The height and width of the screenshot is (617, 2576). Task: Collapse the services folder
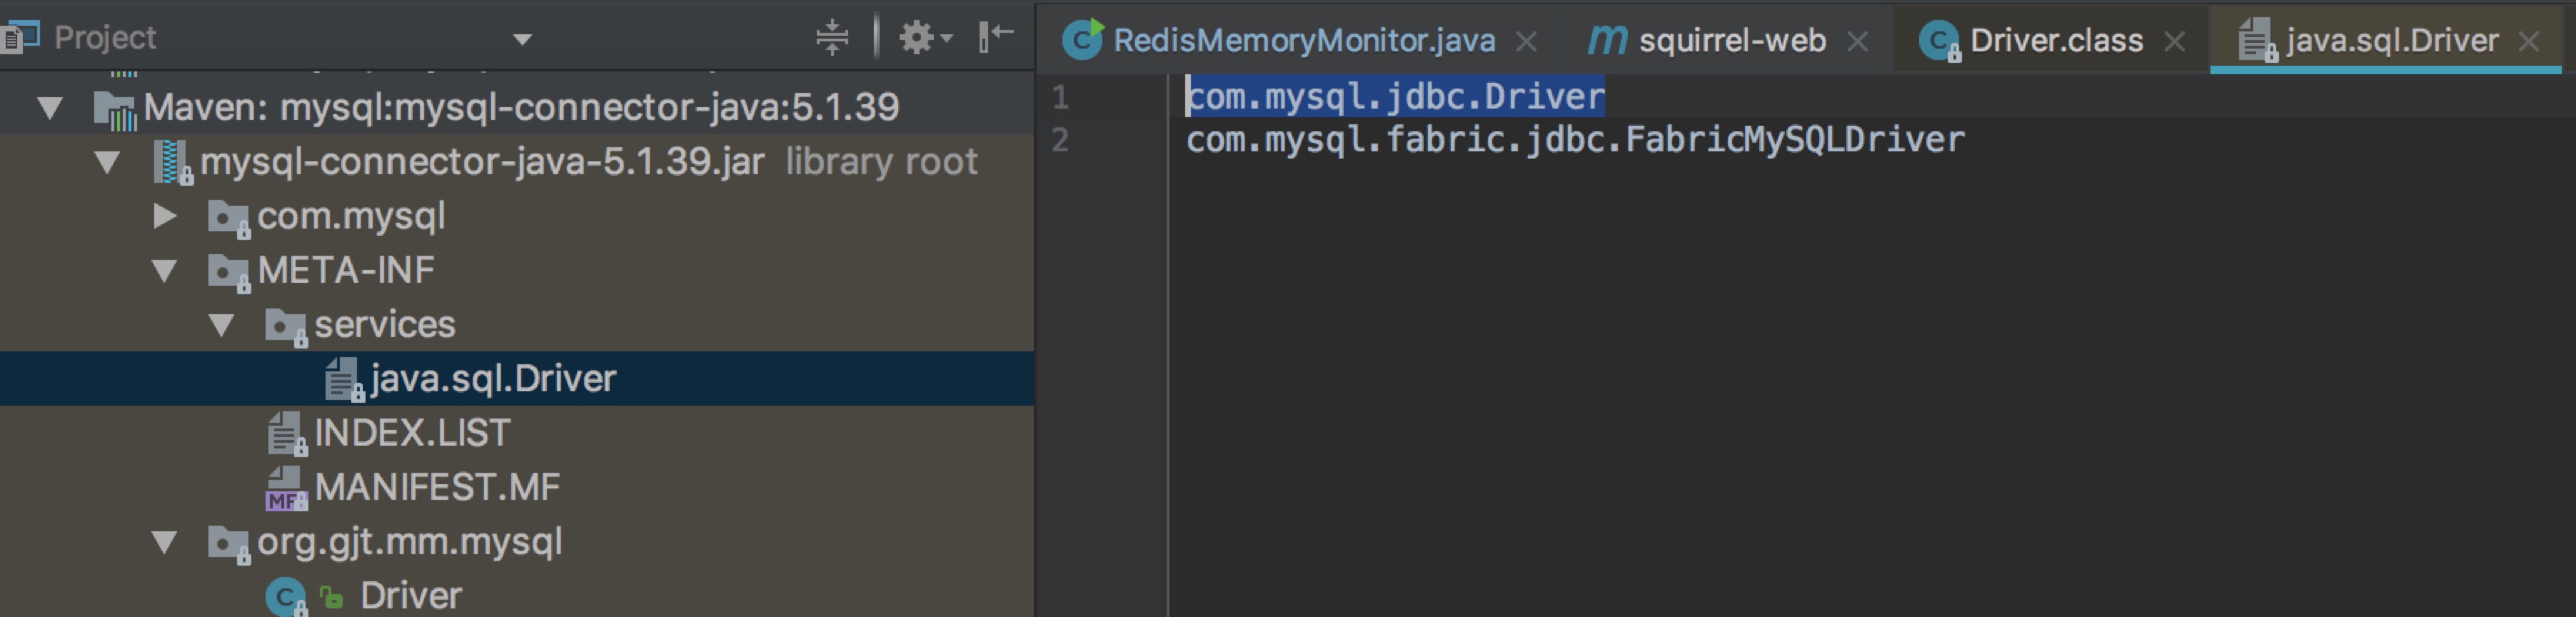221,325
